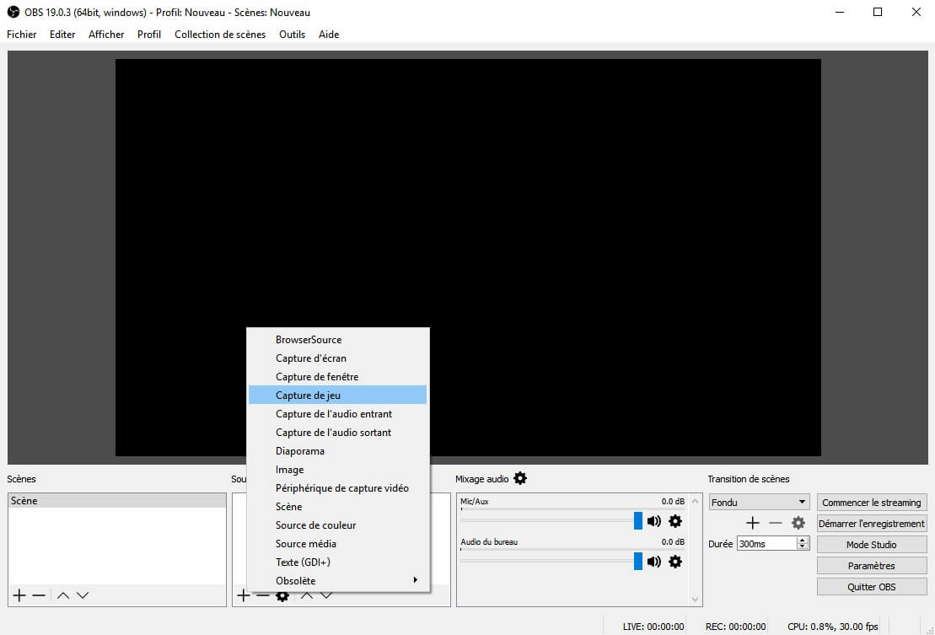The image size is (935, 635).
Task: Expand the Obsolète submenu arrow
Action: [x=415, y=580]
